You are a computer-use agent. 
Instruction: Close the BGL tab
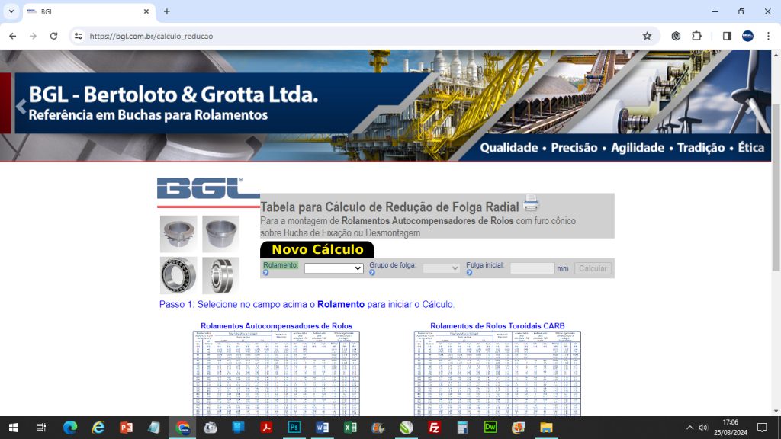pyautogui.click(x=146, y=11)
